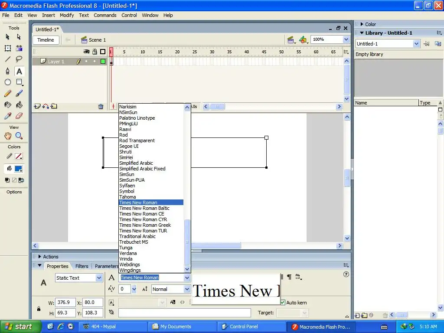Open the Modify menu

pyautogui.click(x=66, y=15)
